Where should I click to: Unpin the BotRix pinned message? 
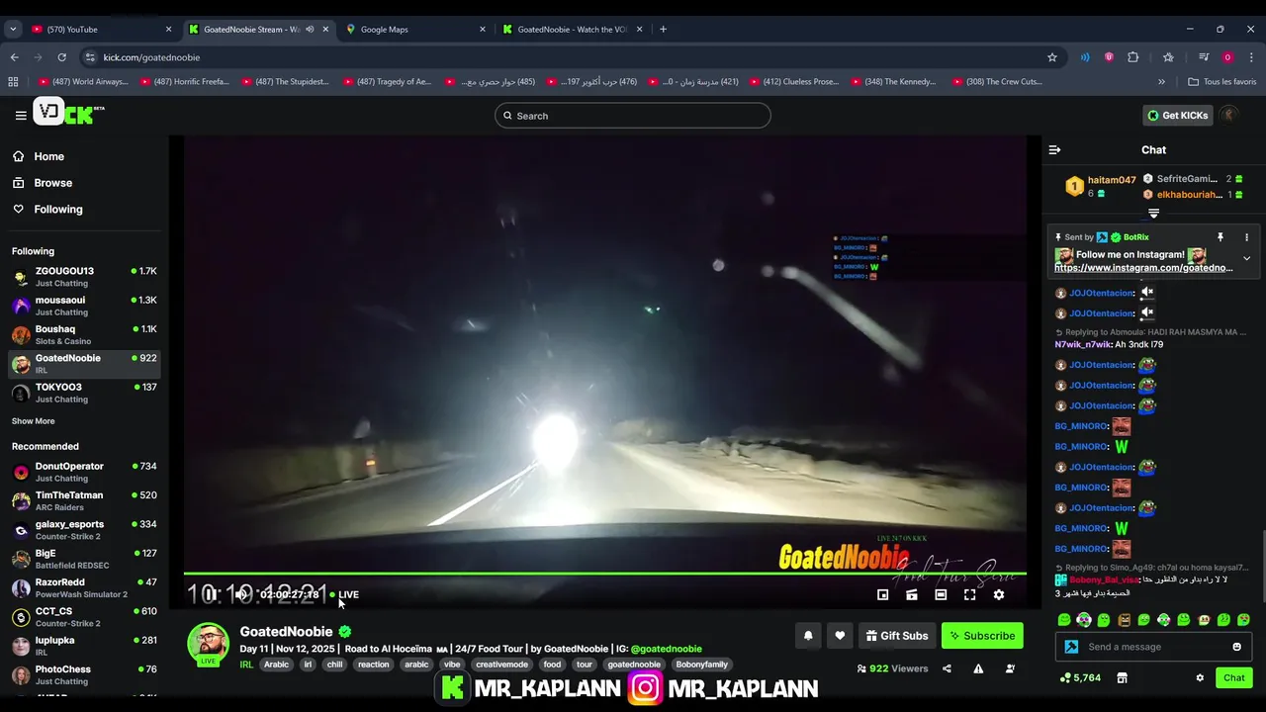1220,237
